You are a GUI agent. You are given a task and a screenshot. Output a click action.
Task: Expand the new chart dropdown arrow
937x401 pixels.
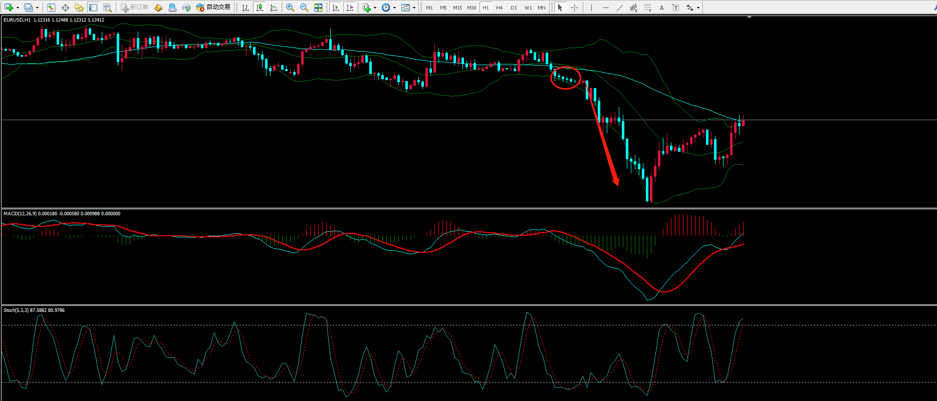pyautogui.click(x=18, y=8)
